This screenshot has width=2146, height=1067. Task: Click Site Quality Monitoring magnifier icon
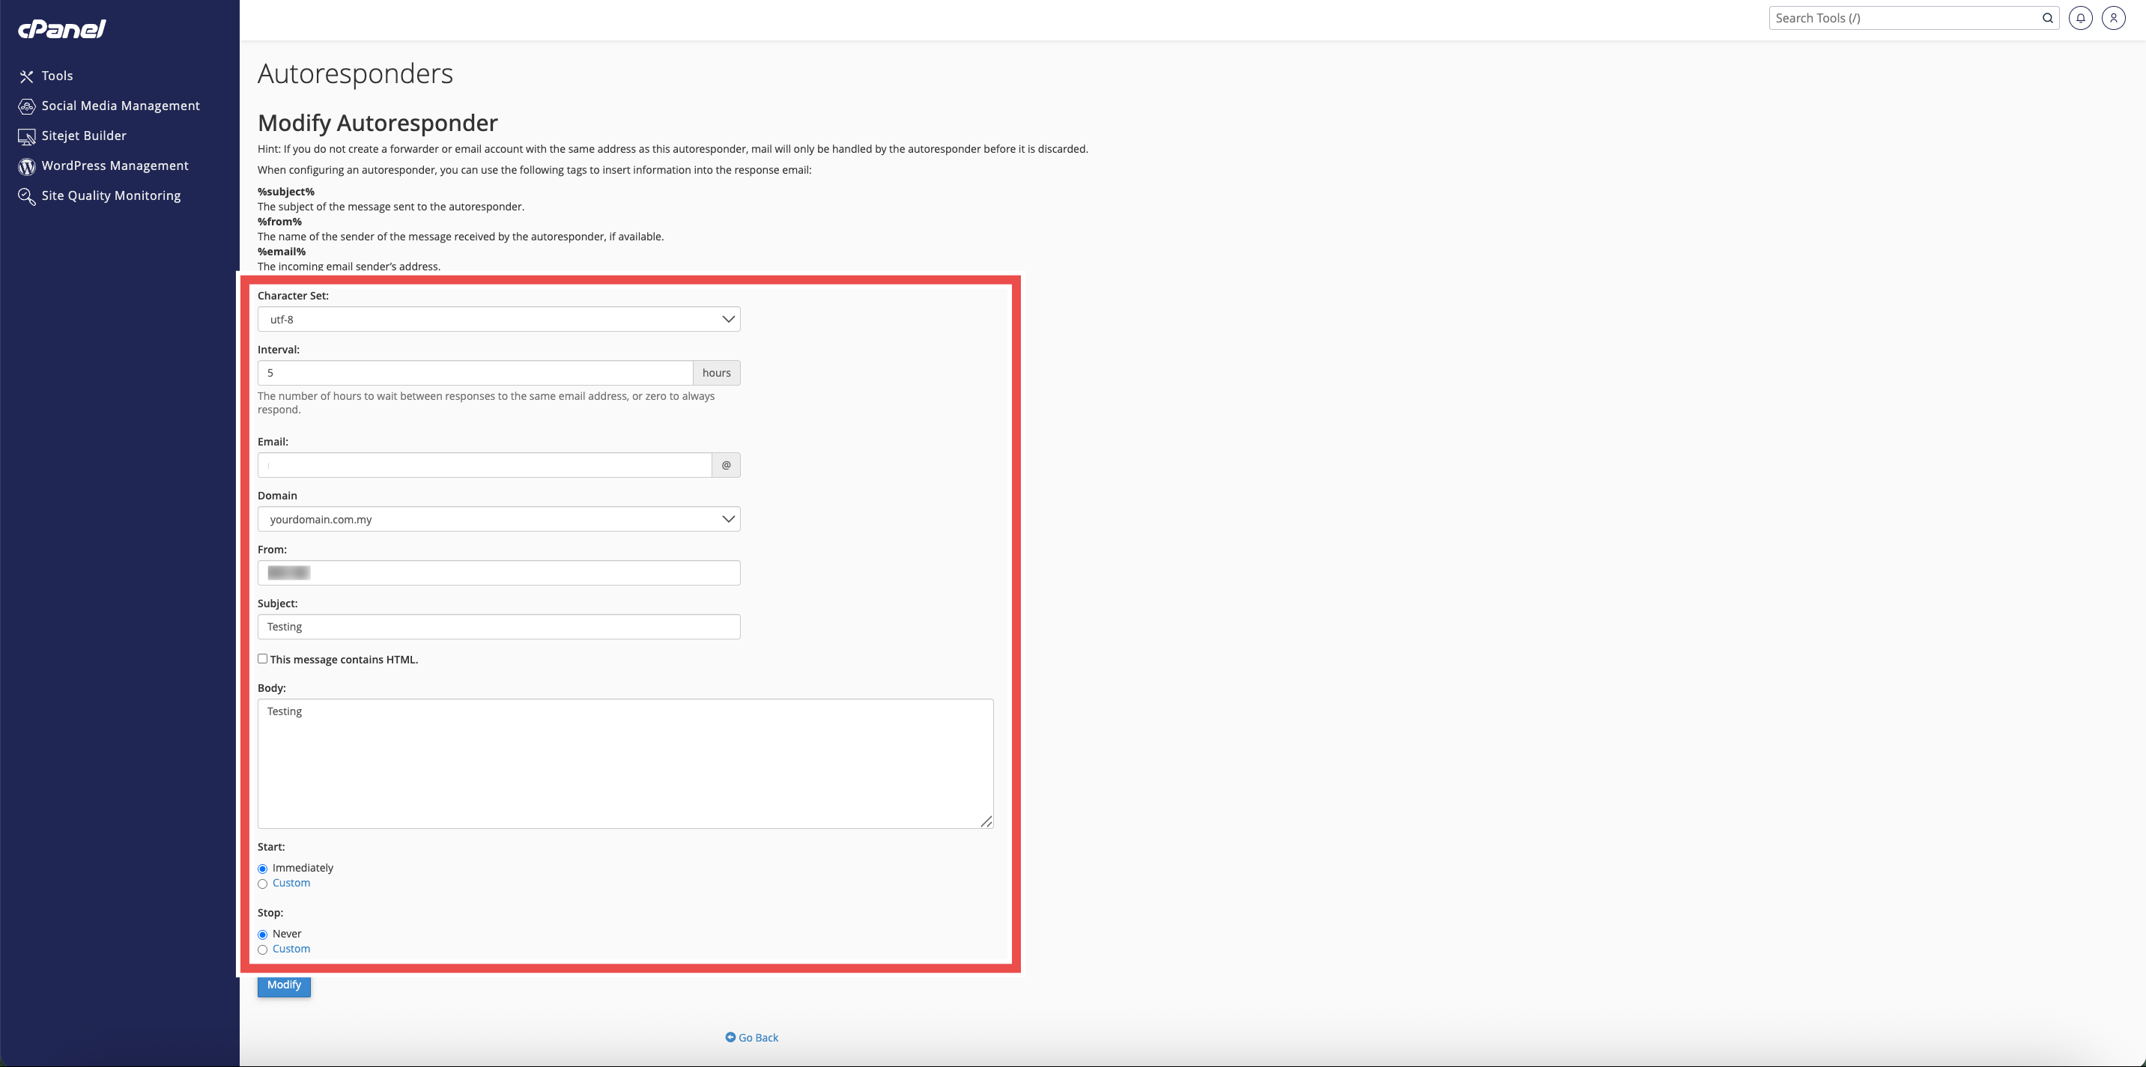click(27, 195)
